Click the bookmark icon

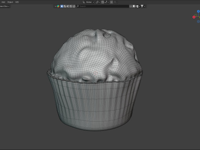pyautogui.click(x=134, y=6)
